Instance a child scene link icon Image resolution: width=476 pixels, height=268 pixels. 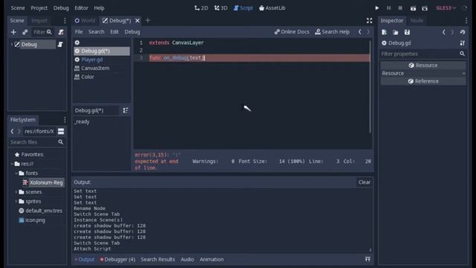(x=25, y=32)
